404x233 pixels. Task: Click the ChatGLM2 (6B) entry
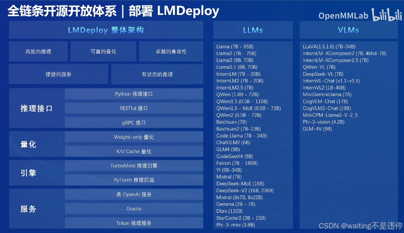(x=233, y=143)
